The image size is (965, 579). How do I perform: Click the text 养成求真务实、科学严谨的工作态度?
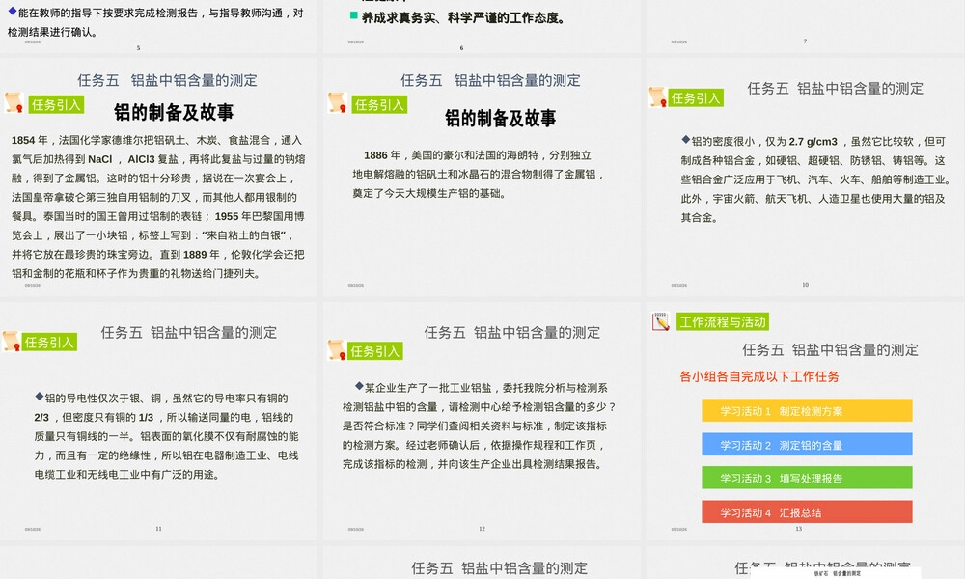pos(463,17)
